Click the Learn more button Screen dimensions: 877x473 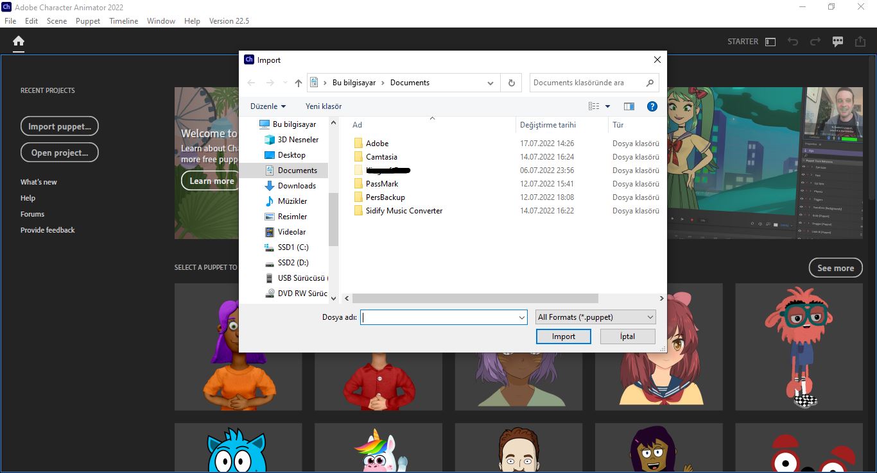click(211, 181)
